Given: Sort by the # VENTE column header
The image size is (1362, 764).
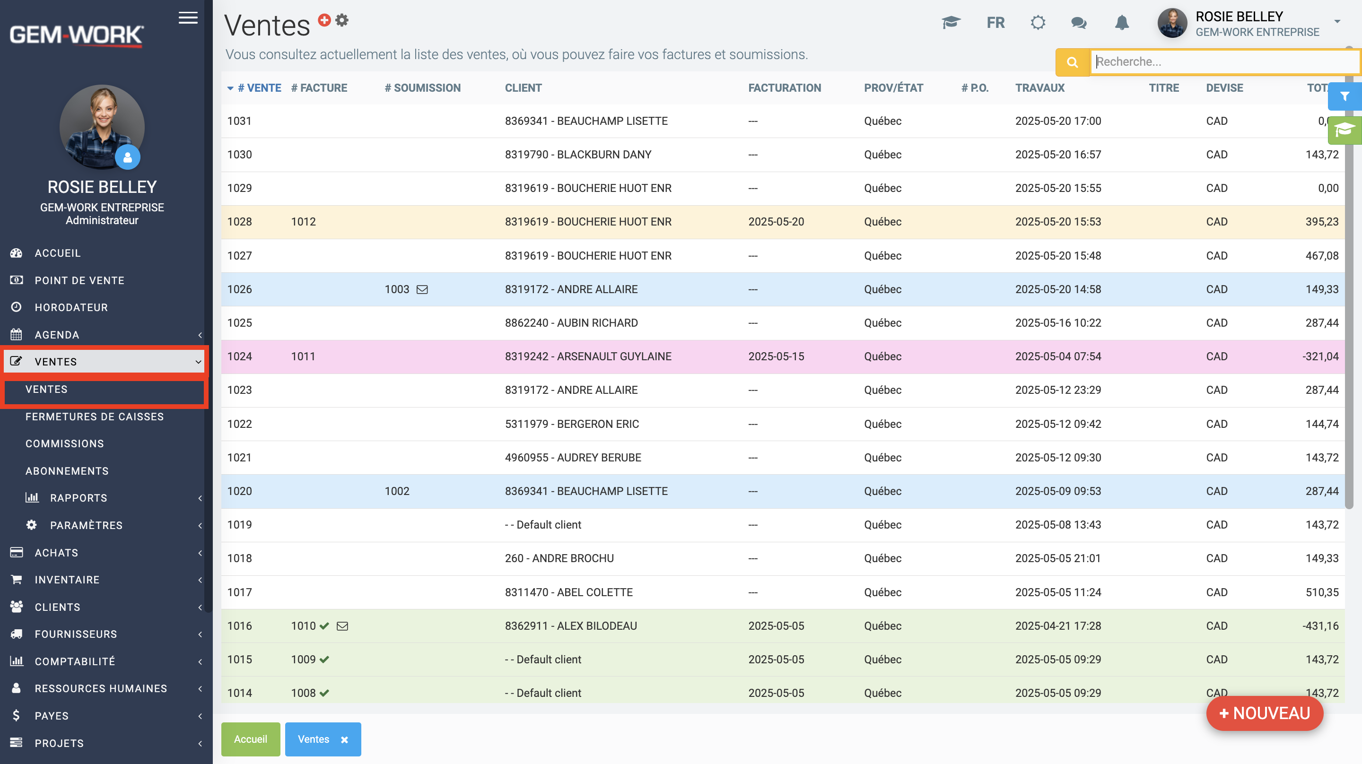Looking at the screenshot, I should point(259,88).
